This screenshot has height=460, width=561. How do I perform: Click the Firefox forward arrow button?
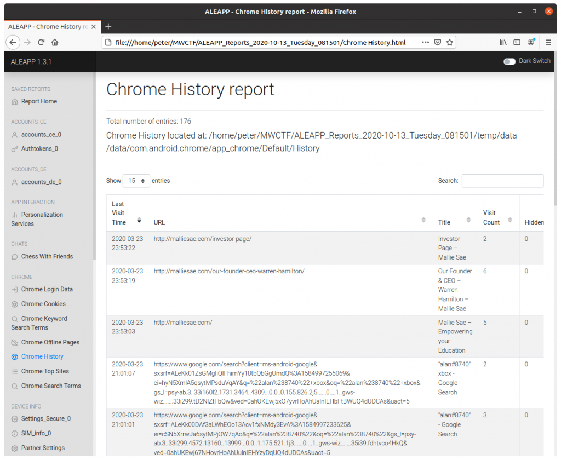[x=27, y=42]
